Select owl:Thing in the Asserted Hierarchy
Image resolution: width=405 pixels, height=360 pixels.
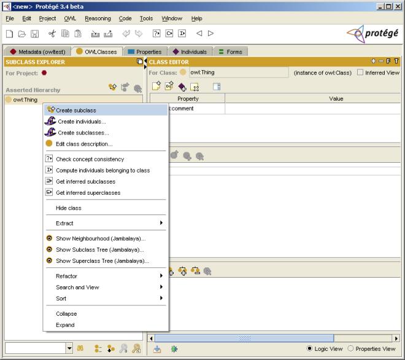click(x=25, y=100)
